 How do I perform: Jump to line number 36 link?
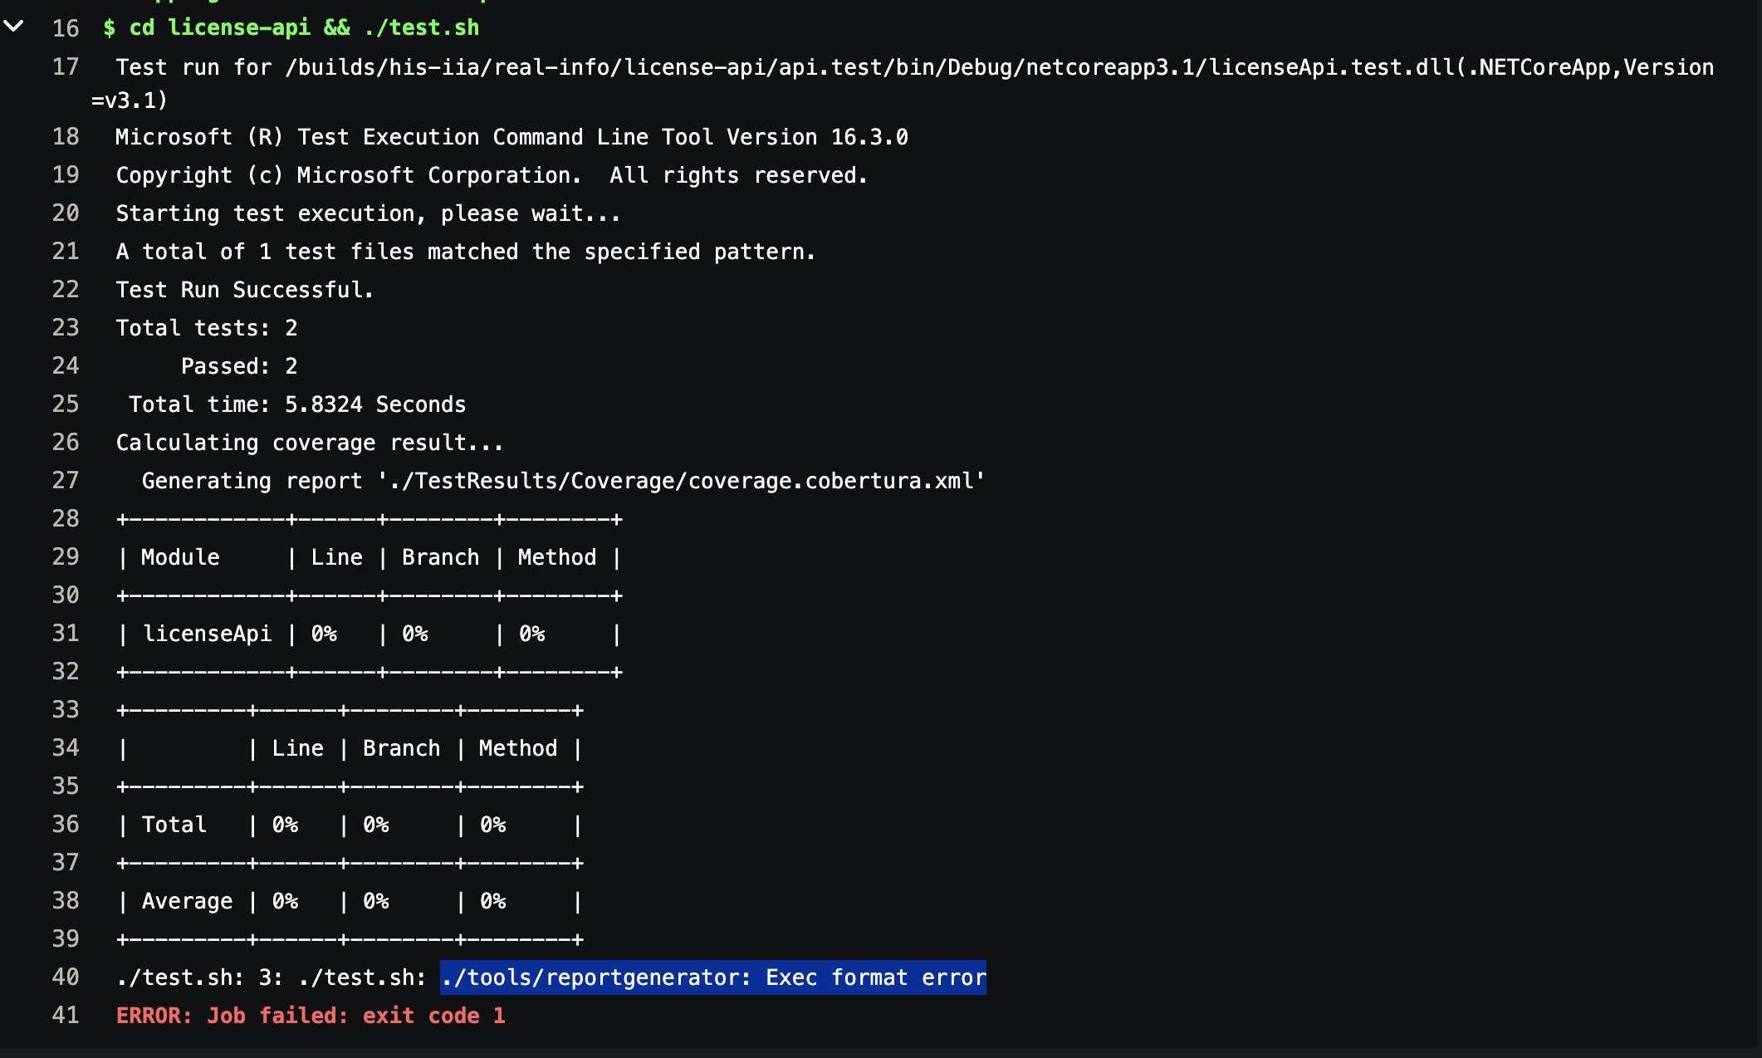(x=66, y=825)
